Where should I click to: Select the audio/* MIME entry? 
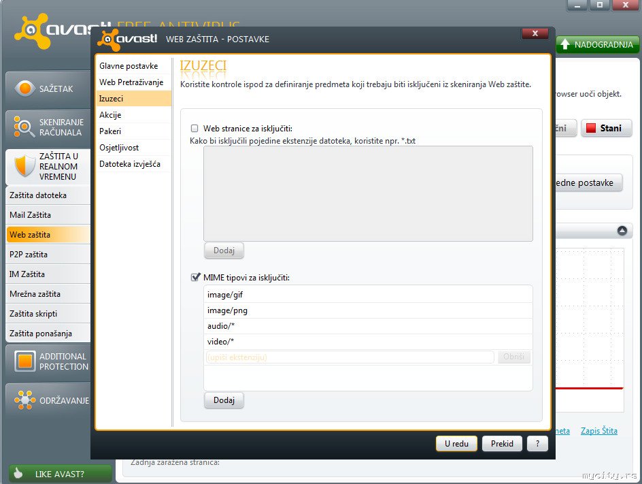[368, 326]
